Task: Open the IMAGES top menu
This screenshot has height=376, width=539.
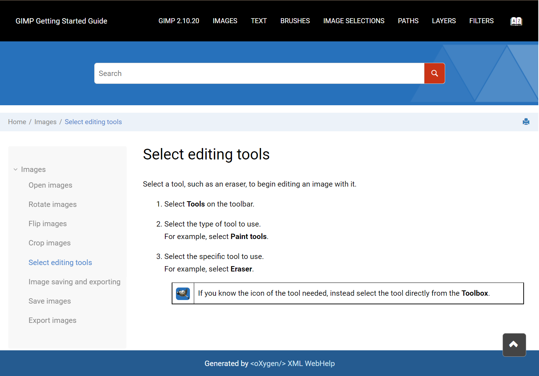Action: point(225,21)
